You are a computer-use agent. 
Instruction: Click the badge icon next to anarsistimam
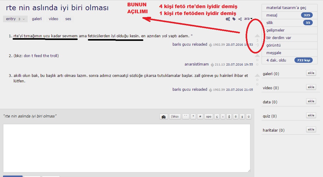[x=212, y=65]
